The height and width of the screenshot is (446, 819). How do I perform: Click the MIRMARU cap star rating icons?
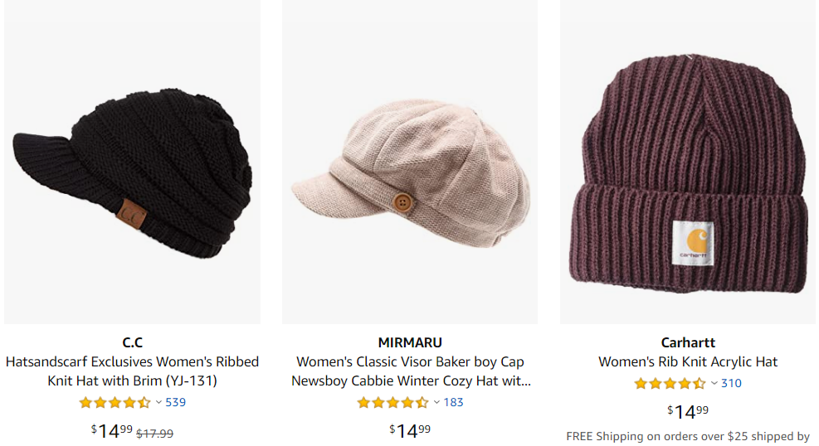[392, 403]
